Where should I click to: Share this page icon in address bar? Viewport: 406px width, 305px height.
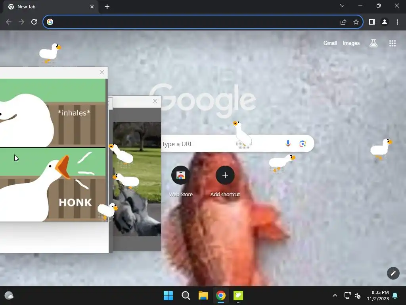[343, 22]
